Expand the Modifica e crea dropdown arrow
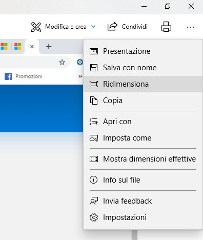203x240 pixels. [93, 27]
